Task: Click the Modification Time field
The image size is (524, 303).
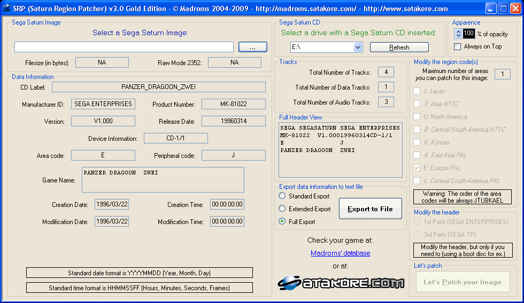Action: pyautogui.click(x=227, y=221)
